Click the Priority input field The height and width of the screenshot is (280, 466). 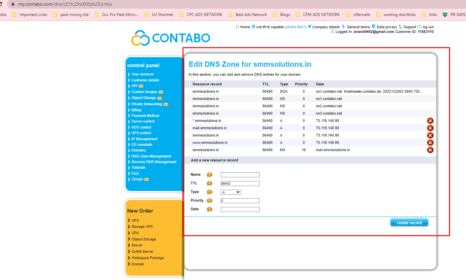coord(240,201)
